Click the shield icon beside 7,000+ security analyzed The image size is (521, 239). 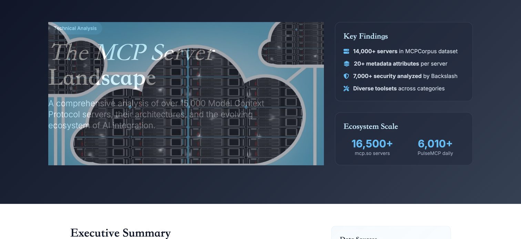[x=346, y=76]
